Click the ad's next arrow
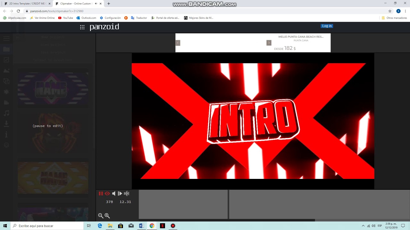Viewport: 410px width, 230px height. pyautogui.click(x=269, y=43)
